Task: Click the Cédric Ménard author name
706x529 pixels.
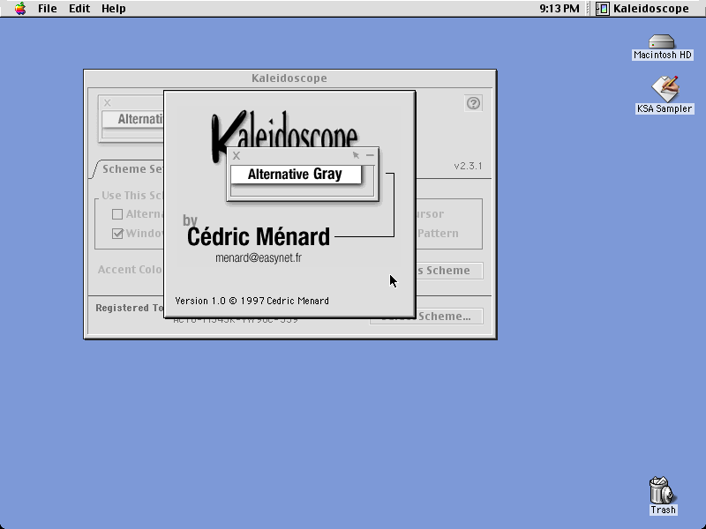Action: (x=259, y=236)
